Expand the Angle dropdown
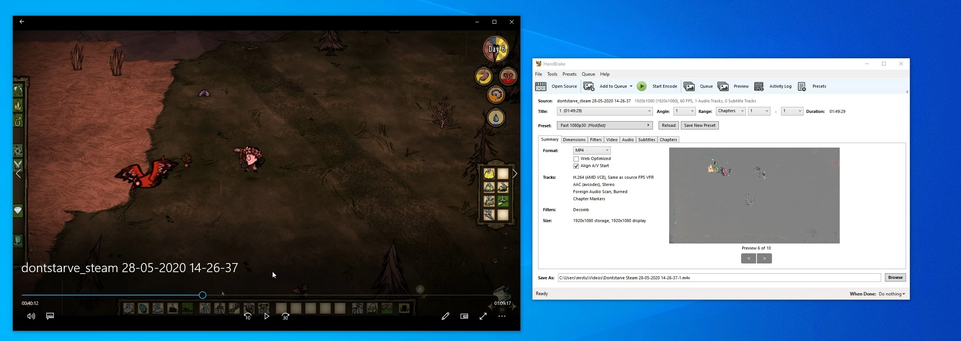961x341 pixels. (684, 111)
